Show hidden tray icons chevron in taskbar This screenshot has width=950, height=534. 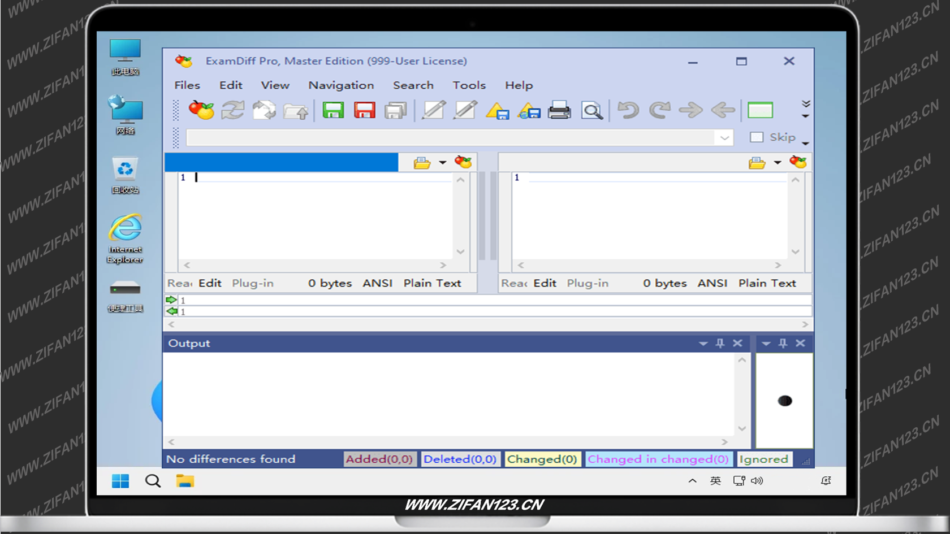[x=692, y=481]
